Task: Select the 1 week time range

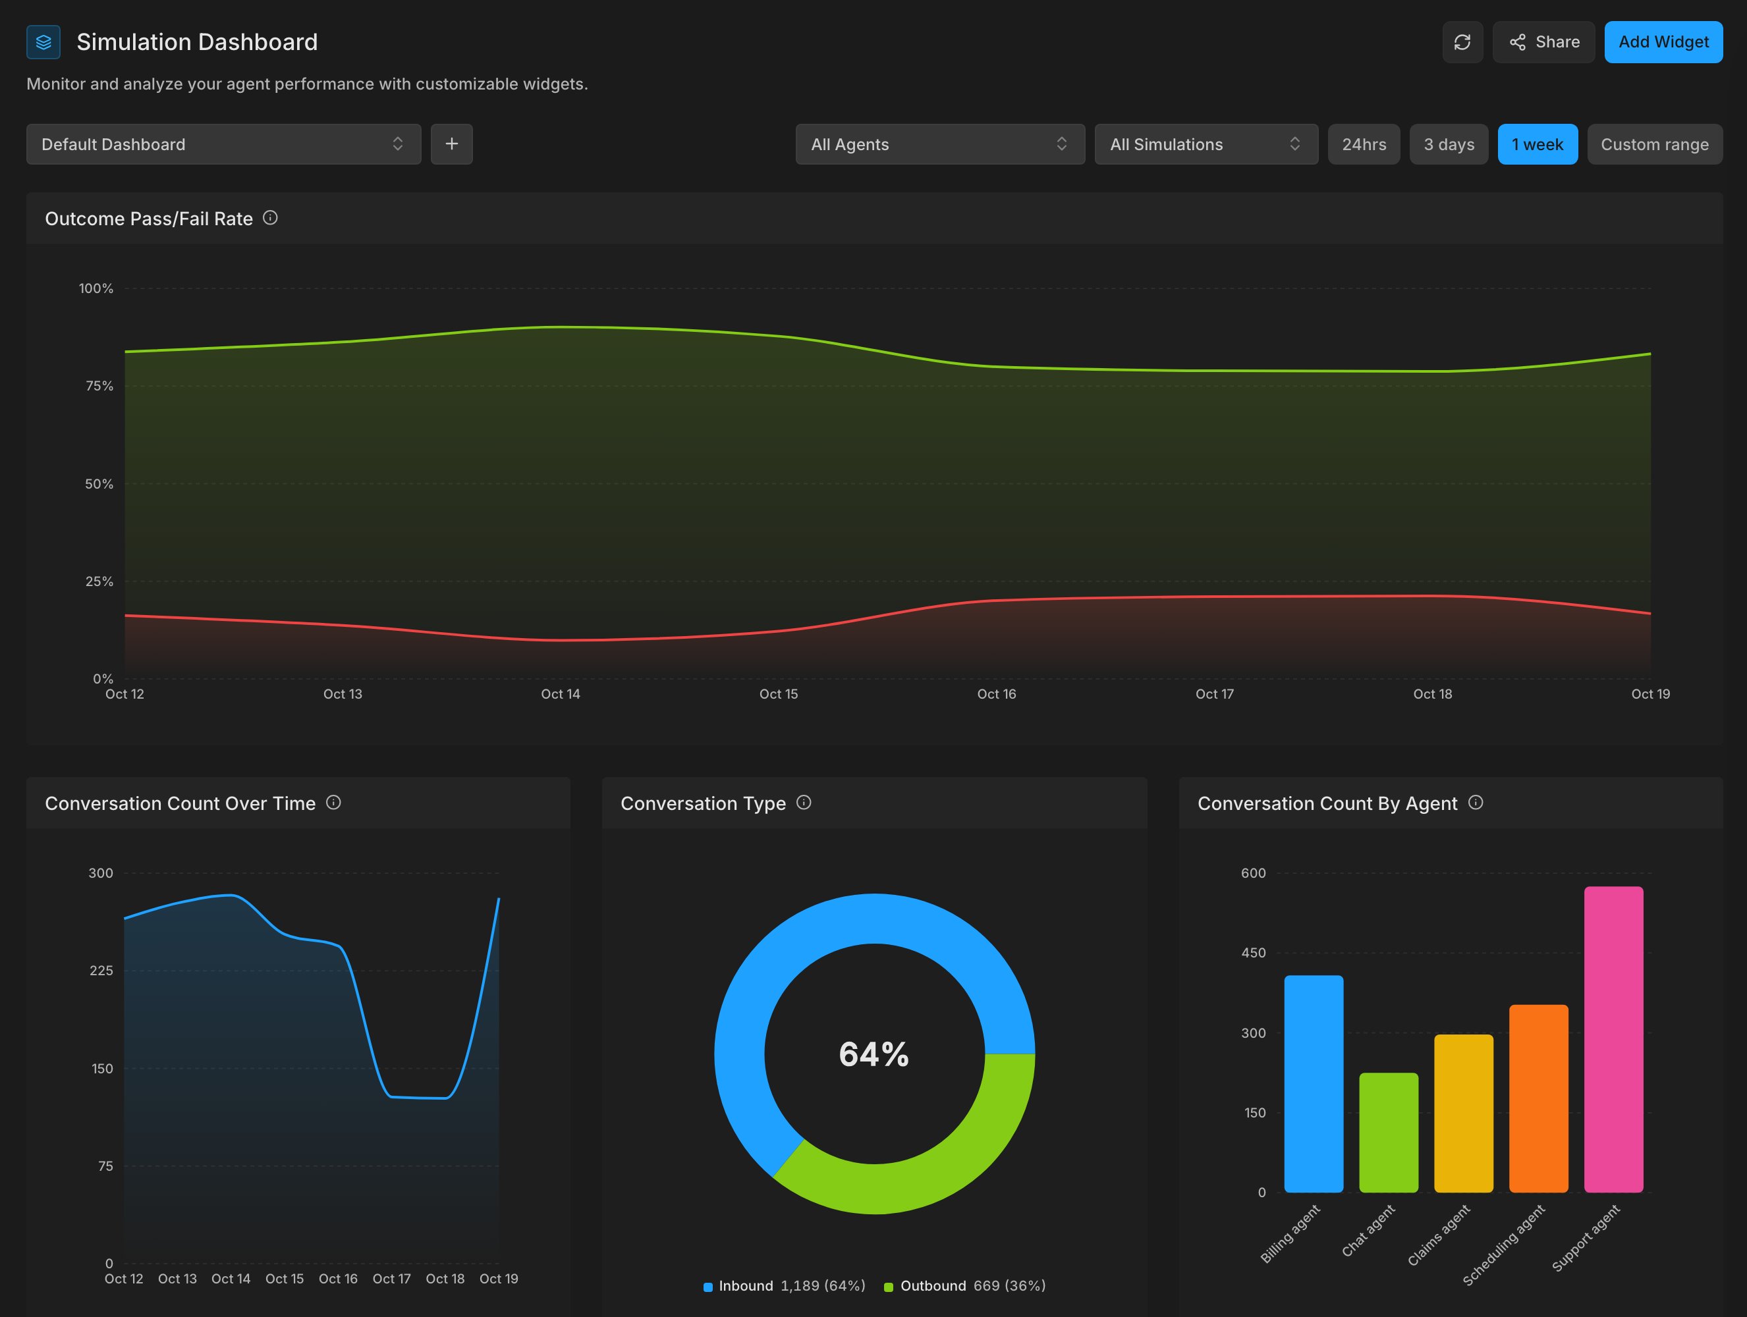Action: (x=1537, y=144)
